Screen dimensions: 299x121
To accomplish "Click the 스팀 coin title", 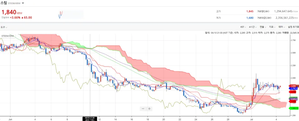I will [4, 3].
